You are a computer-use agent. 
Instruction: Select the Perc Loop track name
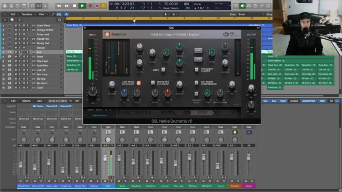(42, 74)
